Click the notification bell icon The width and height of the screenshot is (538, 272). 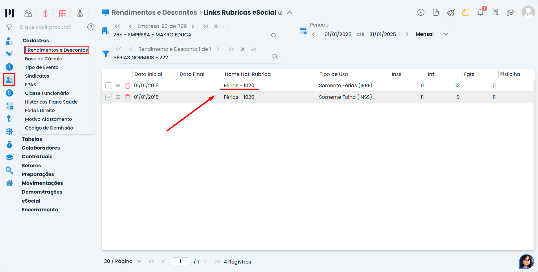[481, 13]
